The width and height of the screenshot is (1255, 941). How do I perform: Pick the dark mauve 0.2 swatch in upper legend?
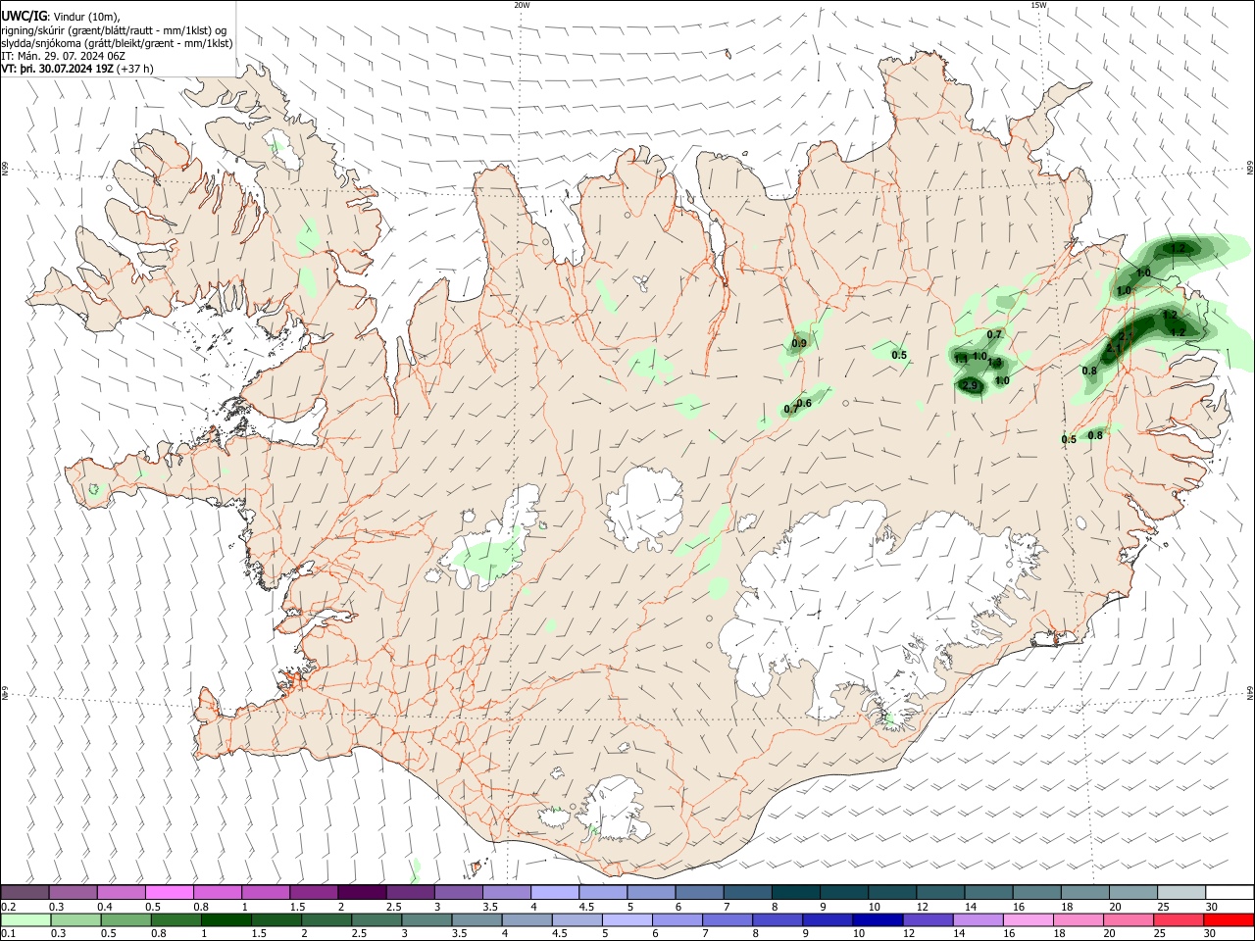[x=25, y=893]
